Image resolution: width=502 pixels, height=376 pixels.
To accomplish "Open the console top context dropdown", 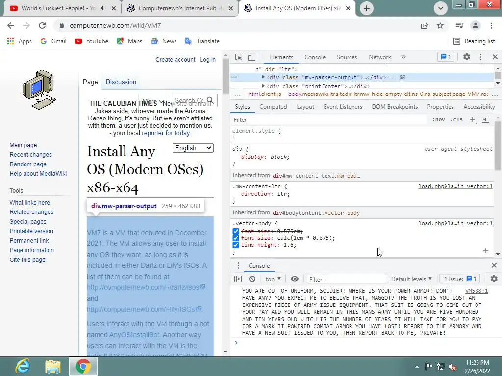I will (x=273, y=279).
